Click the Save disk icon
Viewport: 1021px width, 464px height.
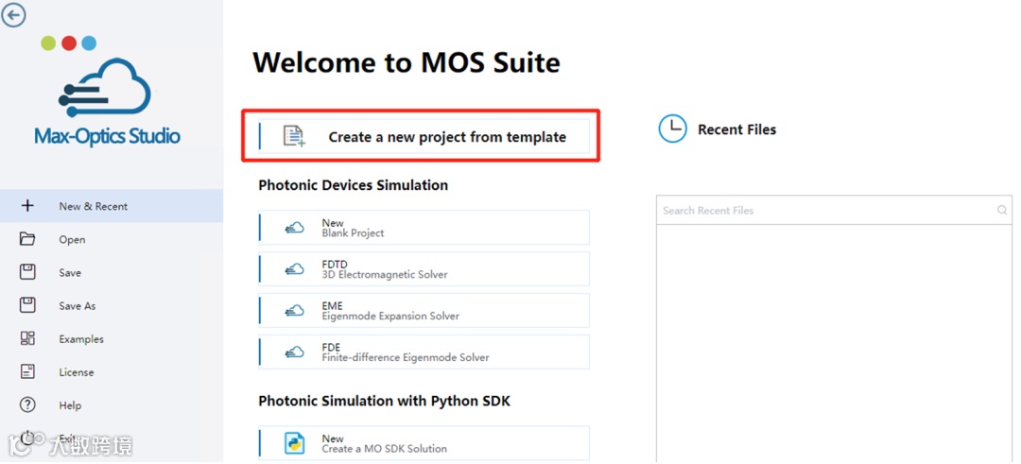coord(27,272)
